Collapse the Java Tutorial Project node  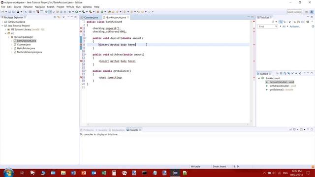coord(2,26)
